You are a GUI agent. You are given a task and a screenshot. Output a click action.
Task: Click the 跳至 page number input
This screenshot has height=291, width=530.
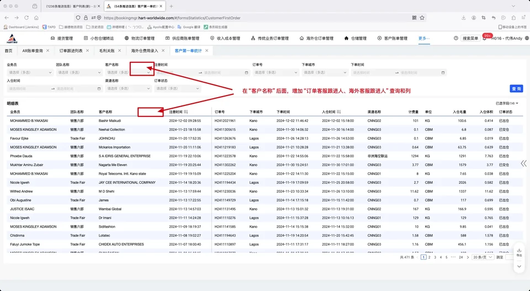tap(510, 257)
